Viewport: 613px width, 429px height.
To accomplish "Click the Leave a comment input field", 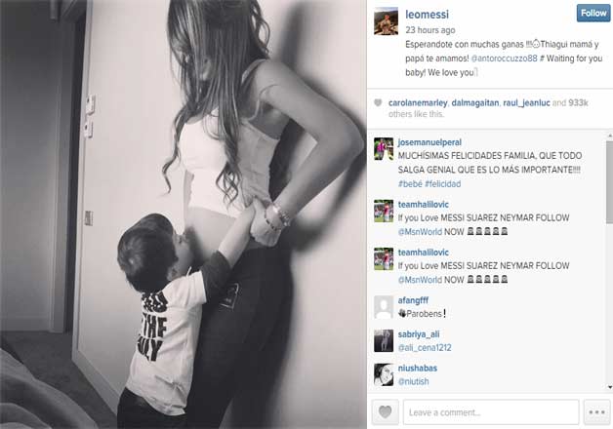I will point(491,412).
